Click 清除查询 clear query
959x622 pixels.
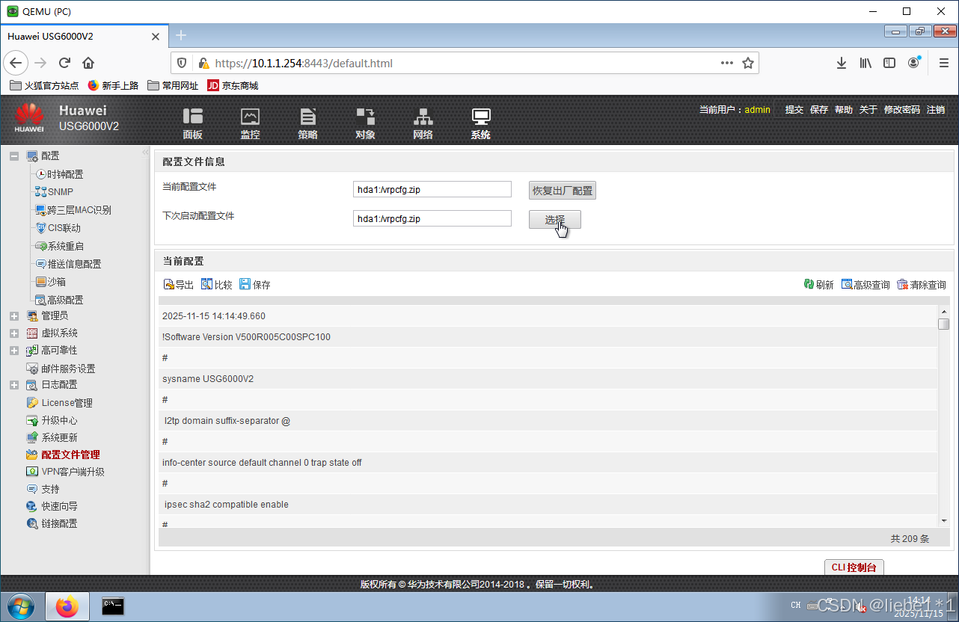pyautogui.click(x=922, y=285)
